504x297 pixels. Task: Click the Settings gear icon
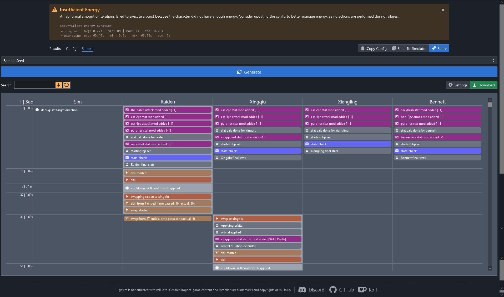[x=451, y=85]
